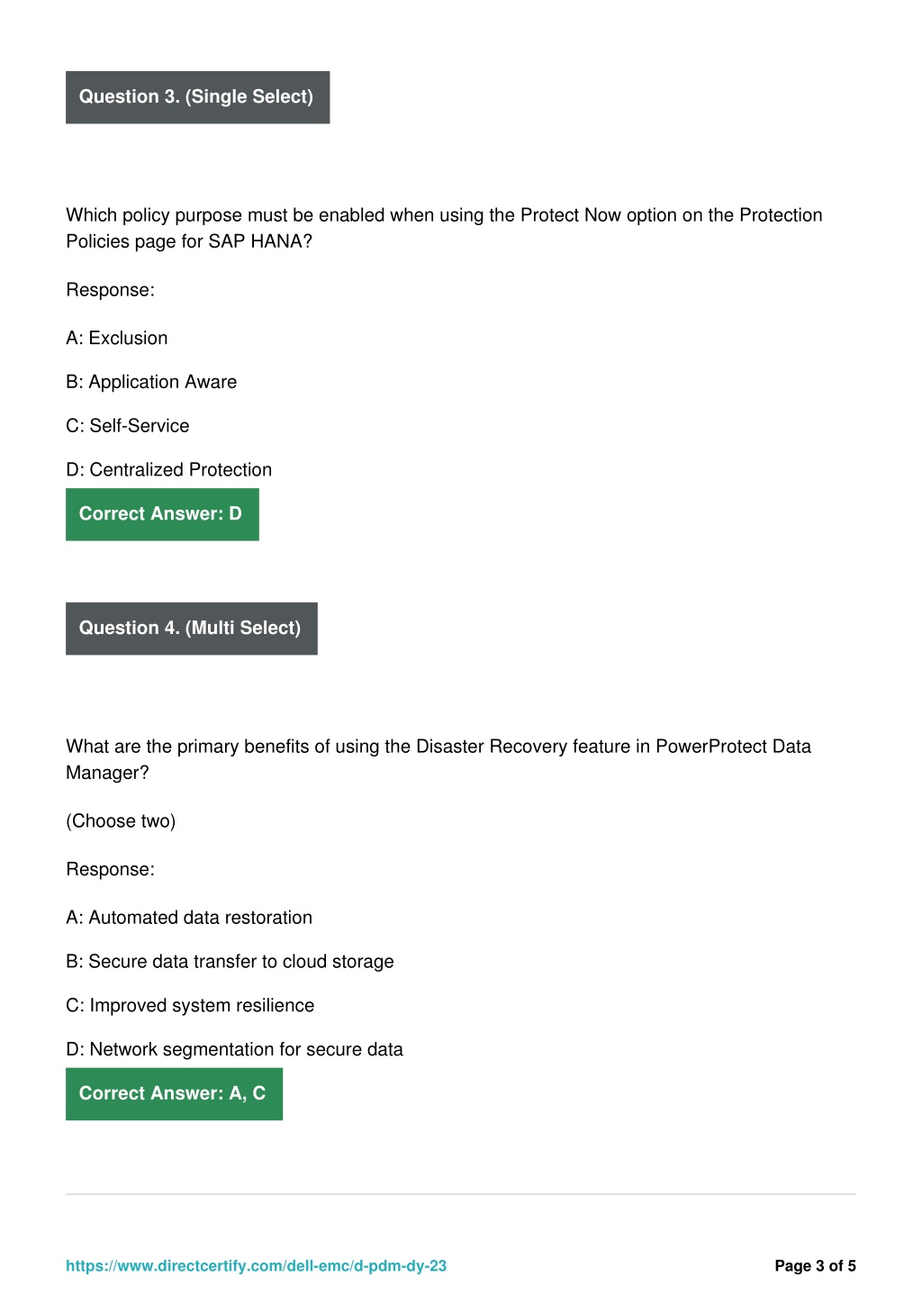
Task: Click the horizontal footer divider line
Action: (x=461, y=1194)
